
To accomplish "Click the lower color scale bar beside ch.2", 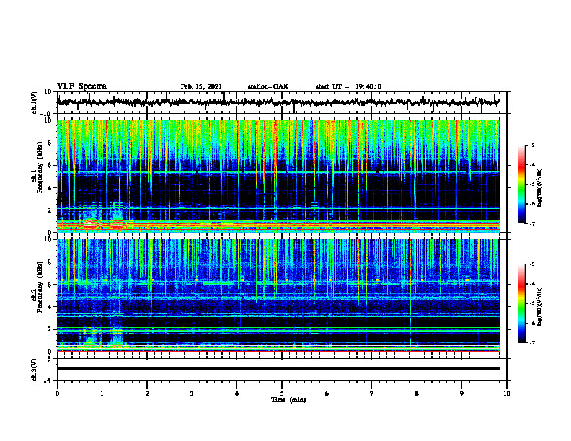I will click(522, 303).
